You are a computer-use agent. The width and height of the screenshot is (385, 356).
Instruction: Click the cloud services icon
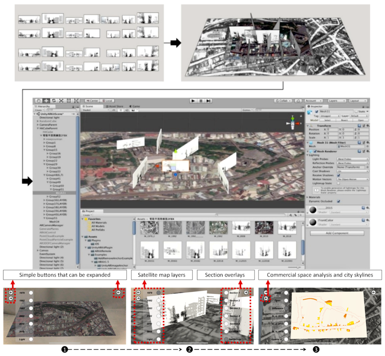pos(298,101)
